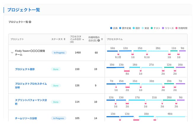Sort by ステータス column arrows
The width and height of the screenshot is (196, 125).
65,39
